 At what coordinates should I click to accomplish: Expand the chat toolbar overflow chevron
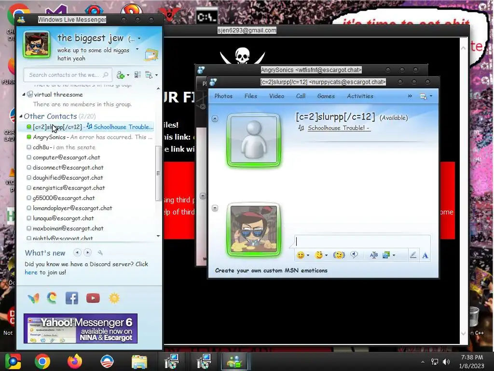[x=410, y=96]
